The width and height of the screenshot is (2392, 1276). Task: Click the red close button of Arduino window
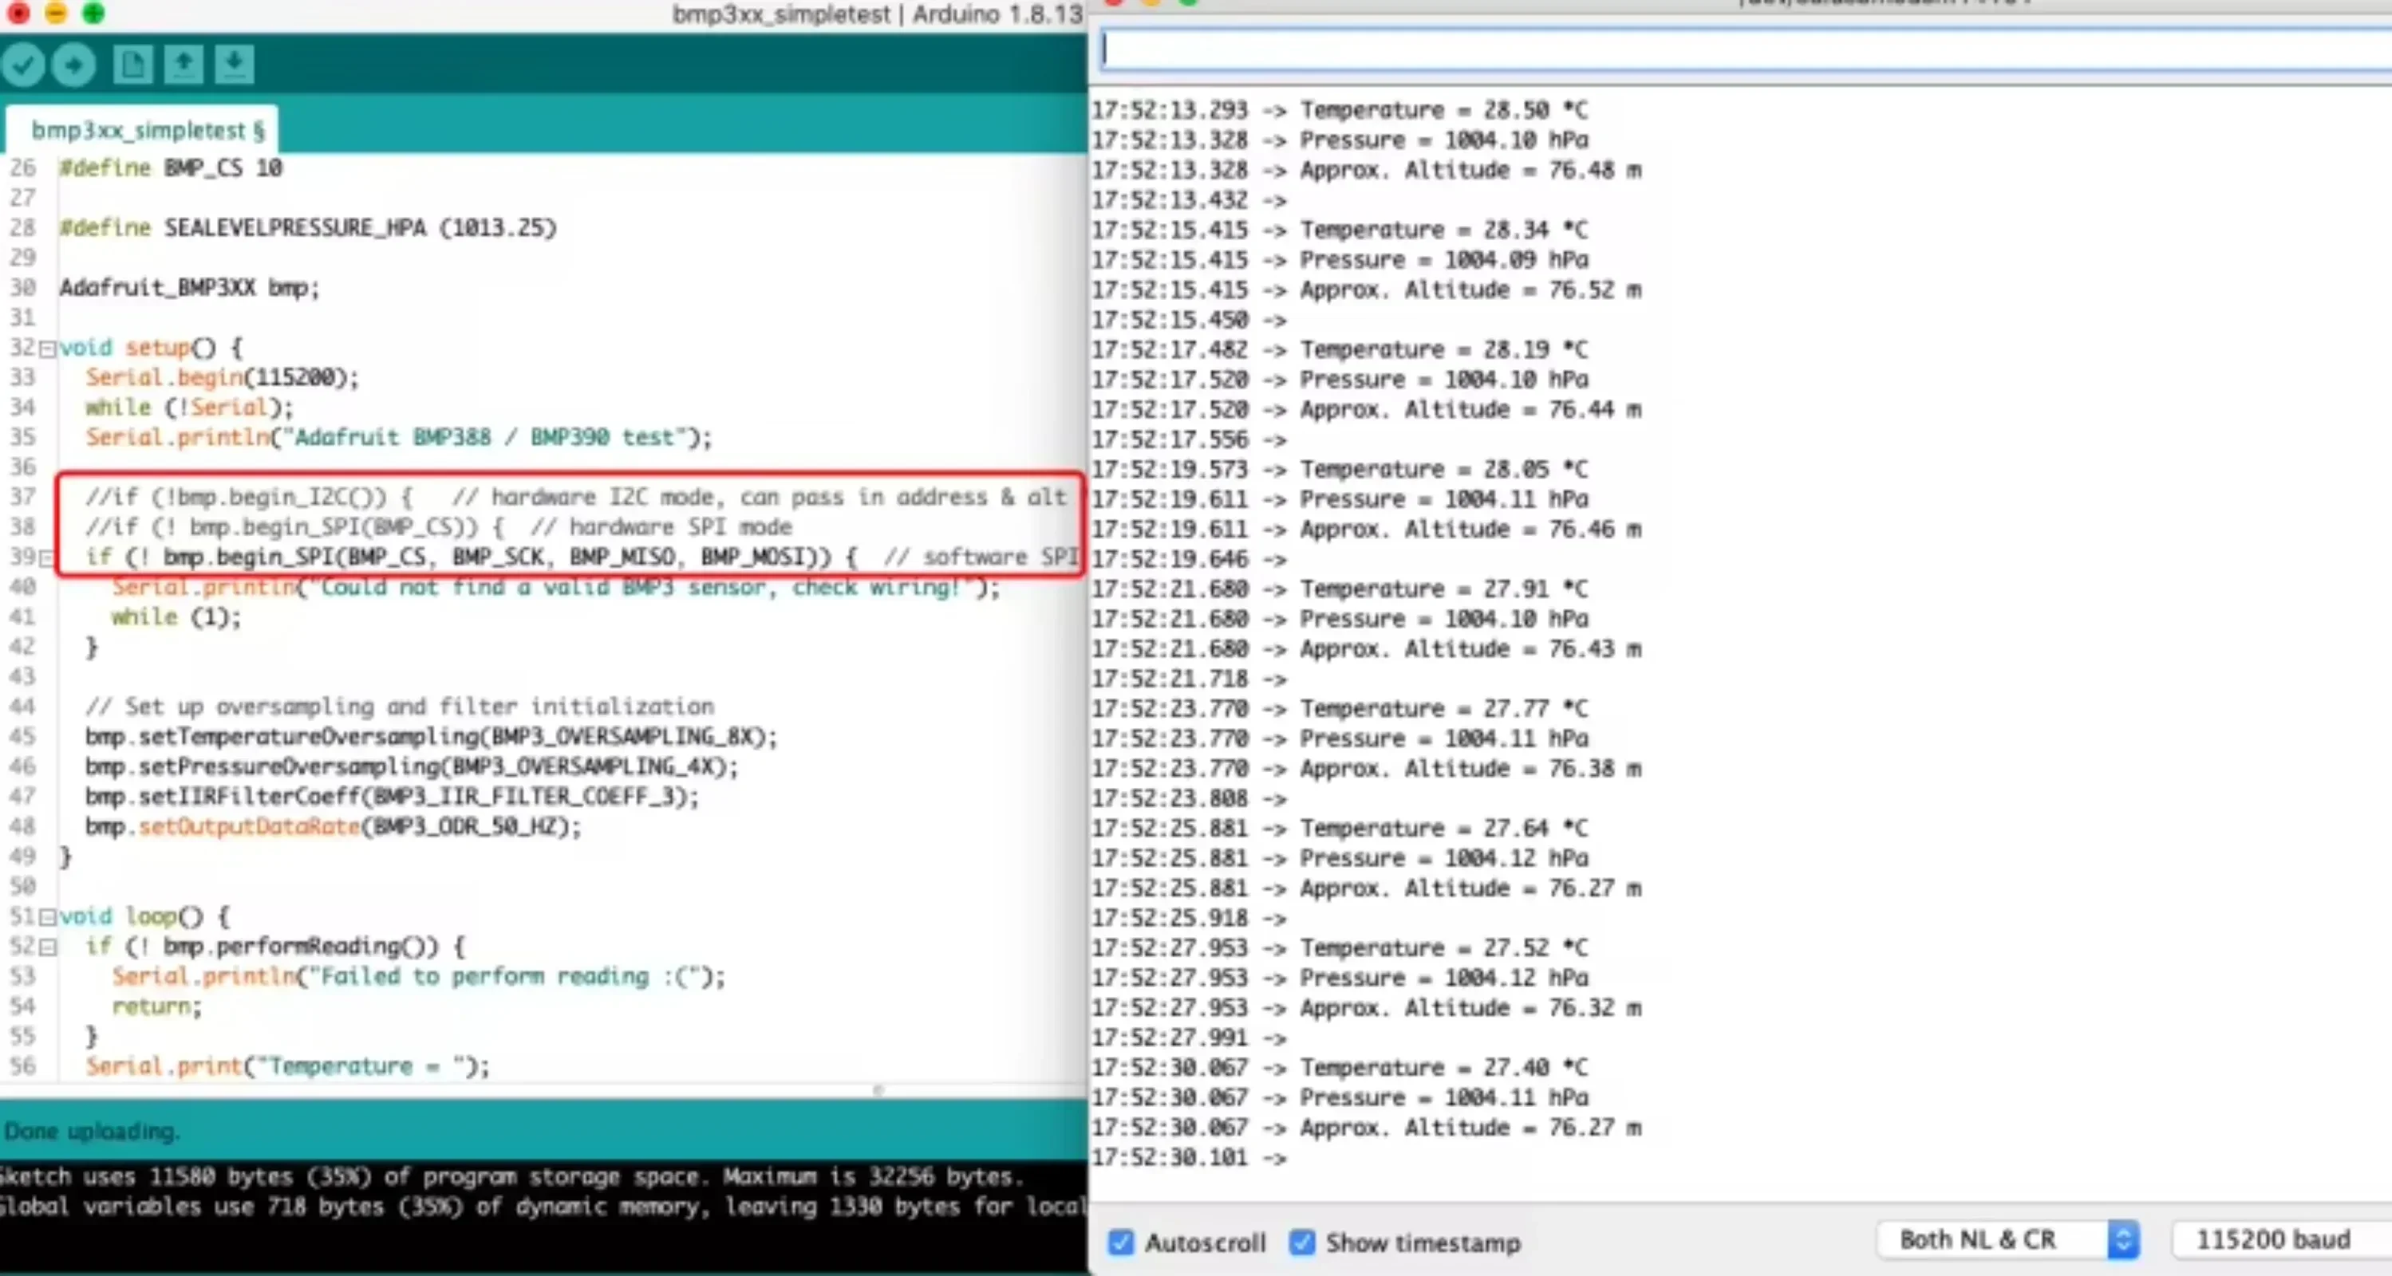[18, 12]
